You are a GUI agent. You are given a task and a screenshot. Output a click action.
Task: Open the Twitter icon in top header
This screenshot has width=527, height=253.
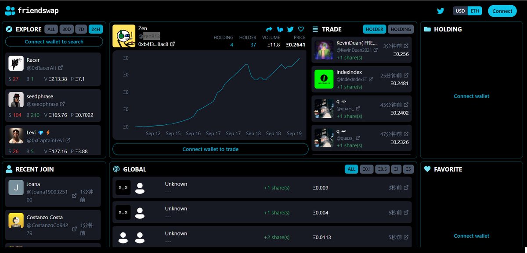pos(440,11)
